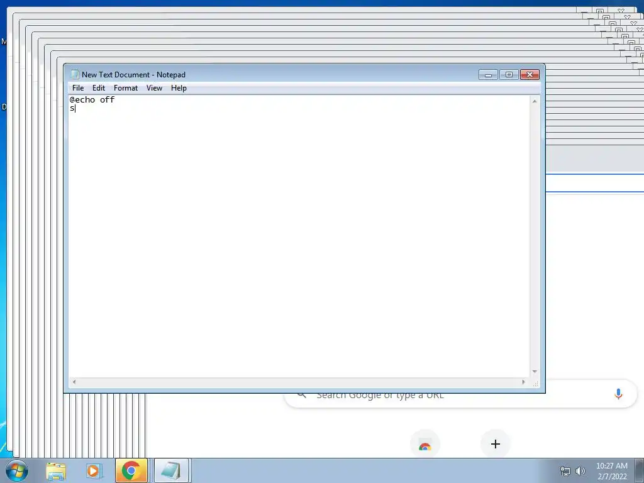Open the File menu in Notepad
The width and height of the screenshot is (644, 483).
coord(77,88)
